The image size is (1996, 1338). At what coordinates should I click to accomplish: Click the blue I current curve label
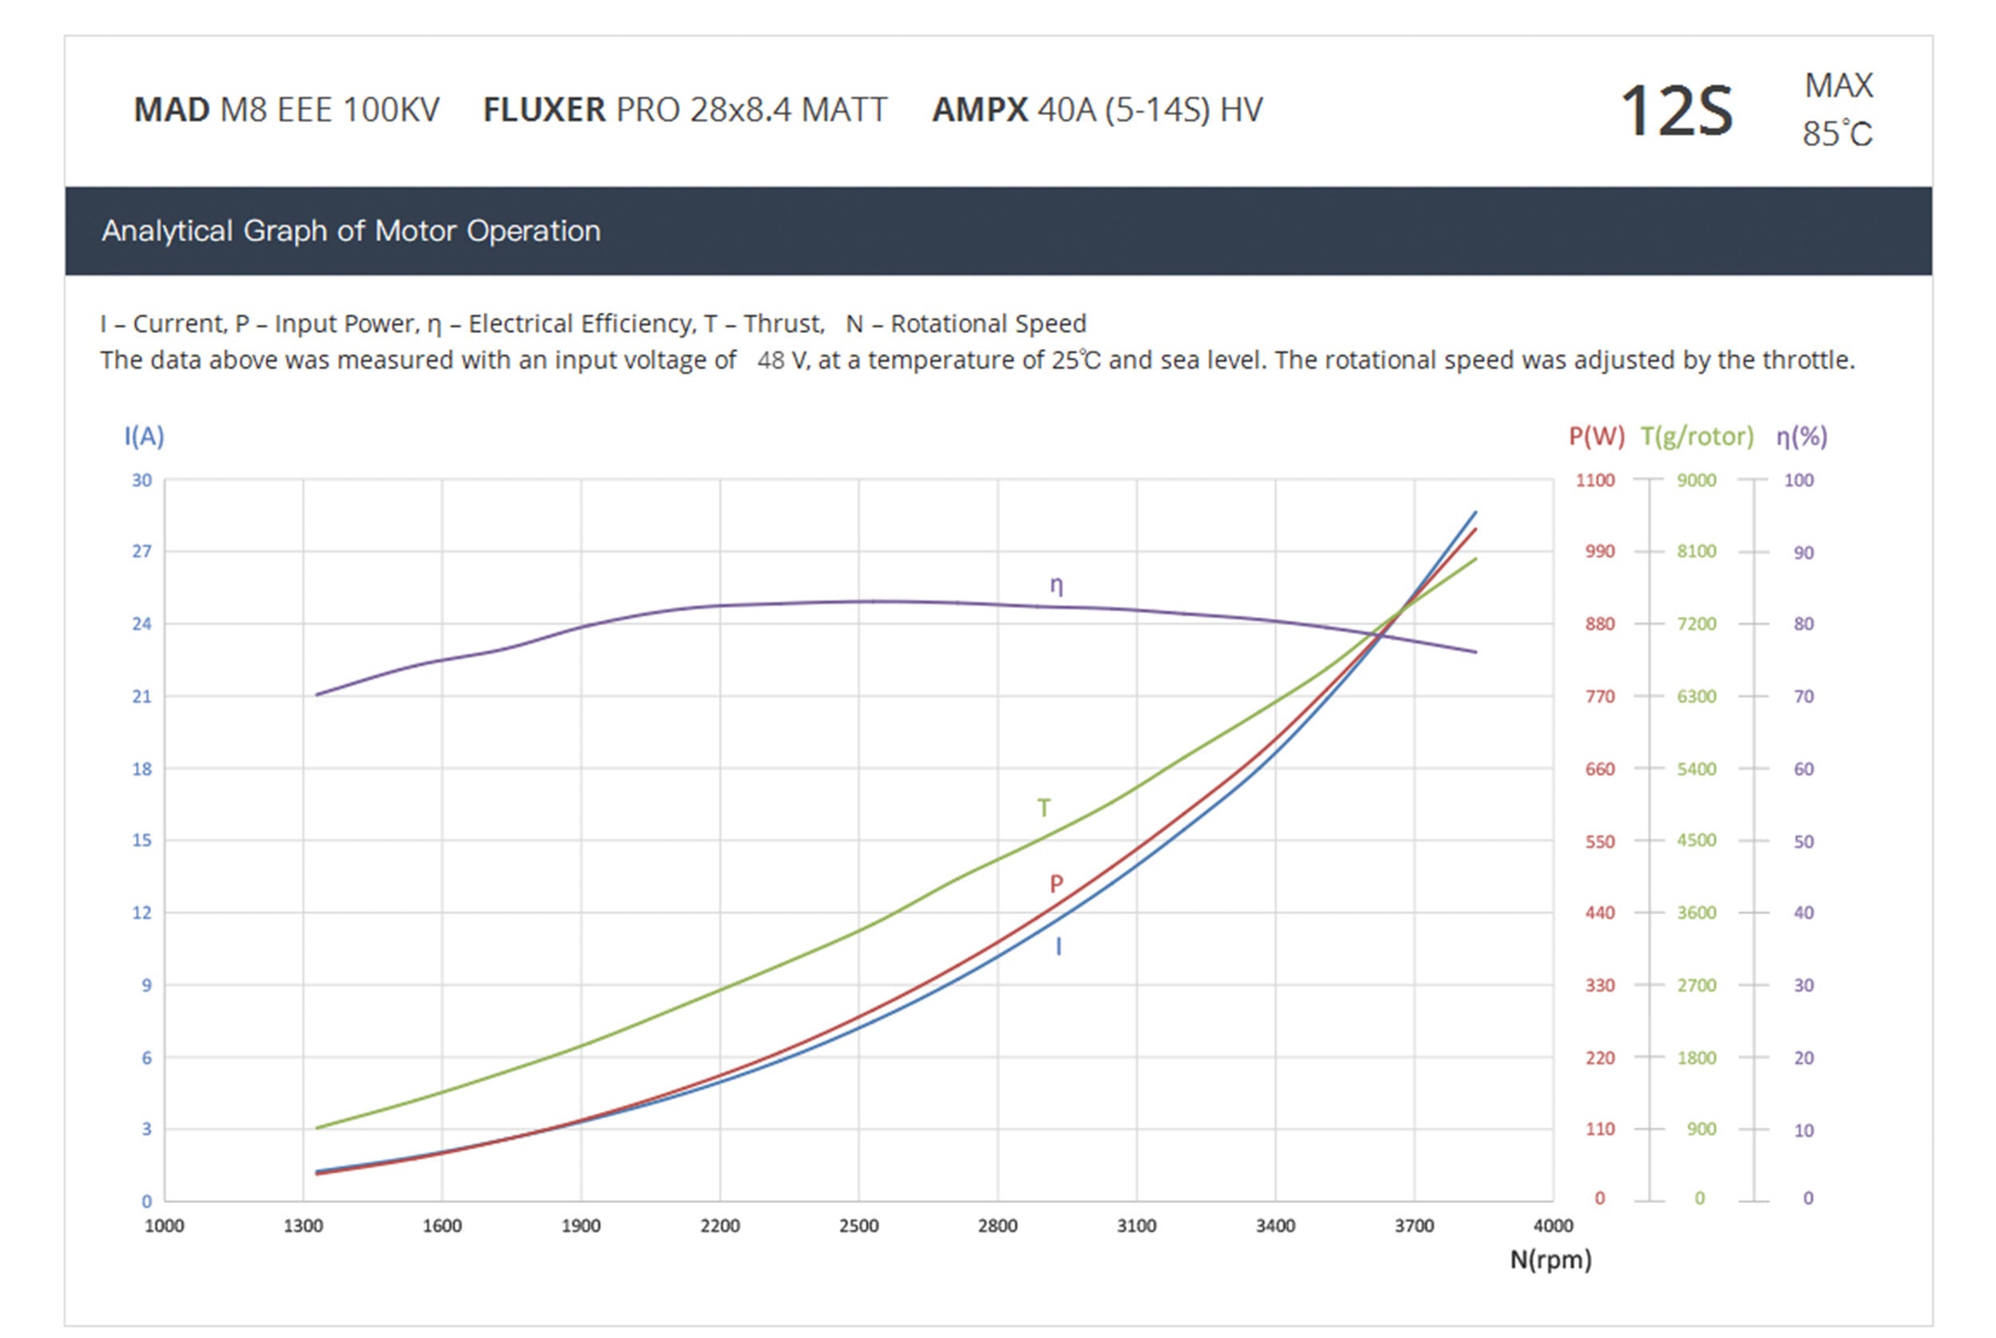click(1058, 946)
